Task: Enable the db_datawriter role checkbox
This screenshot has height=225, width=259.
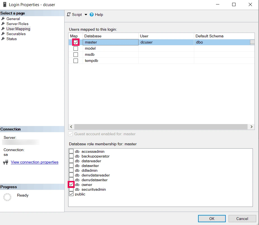Action: tap(71, 166)
